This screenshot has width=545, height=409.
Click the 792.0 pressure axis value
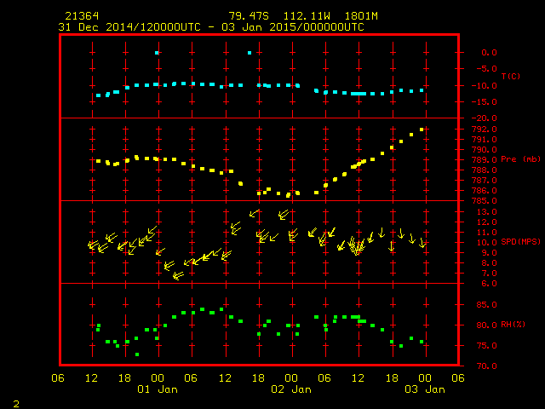(x=484, y=130)
